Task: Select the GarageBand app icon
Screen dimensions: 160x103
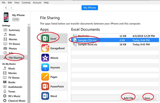Action: point(45,48)
